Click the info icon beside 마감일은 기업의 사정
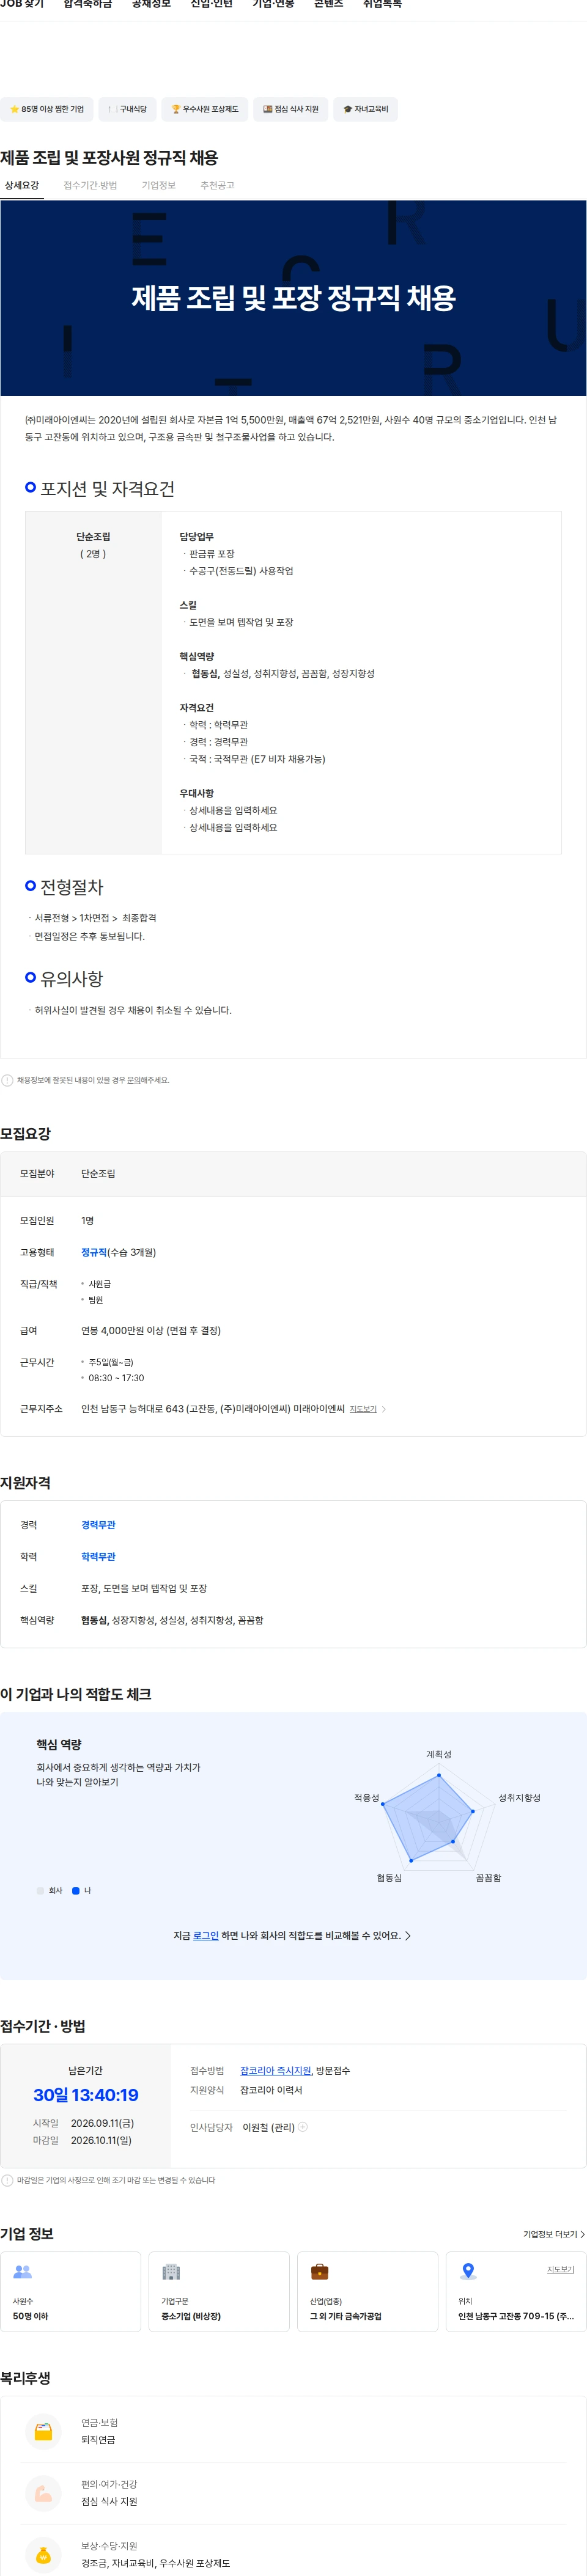 coord(7,2180)
